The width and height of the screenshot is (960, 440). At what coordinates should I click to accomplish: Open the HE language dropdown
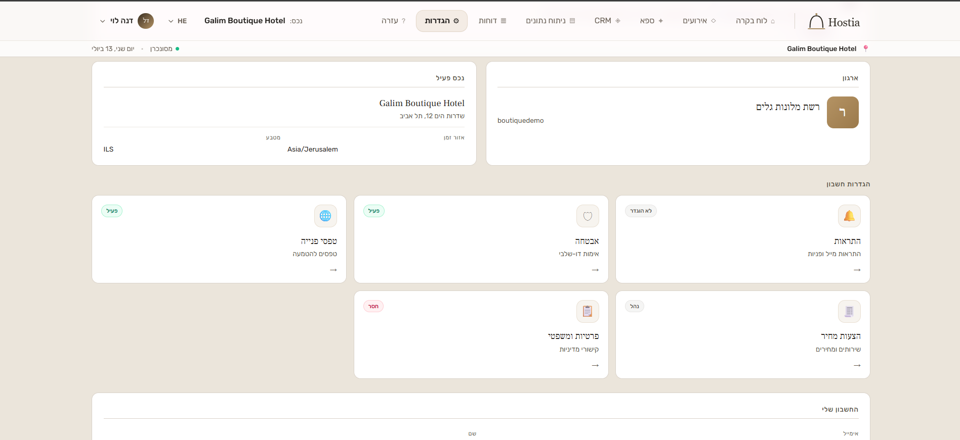pos(178,21)
